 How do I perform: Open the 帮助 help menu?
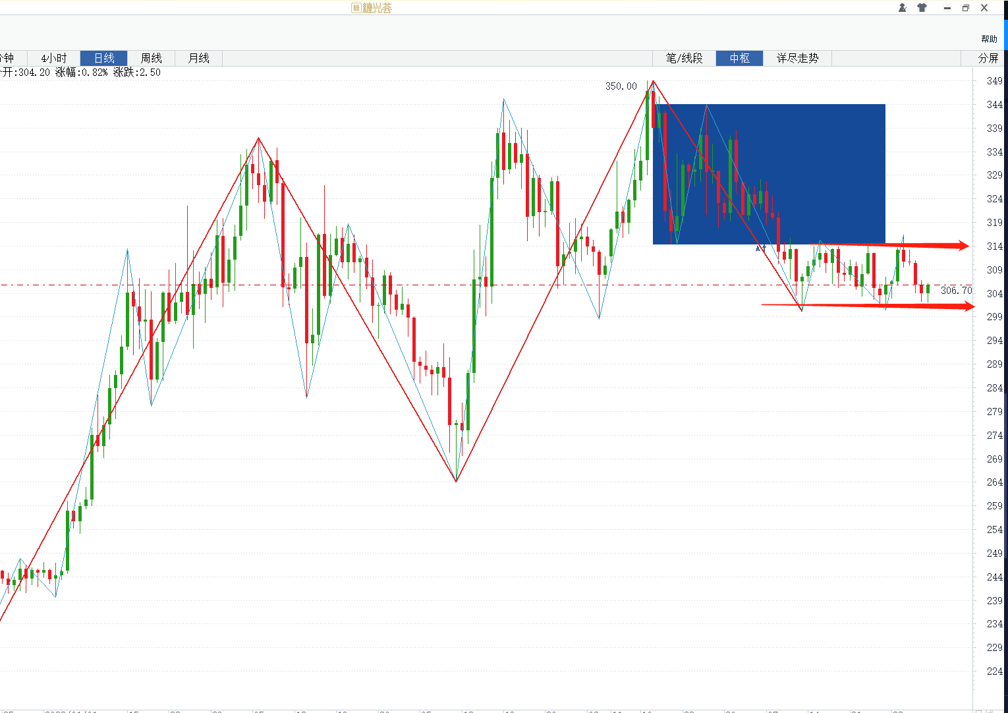pos(989,39)
